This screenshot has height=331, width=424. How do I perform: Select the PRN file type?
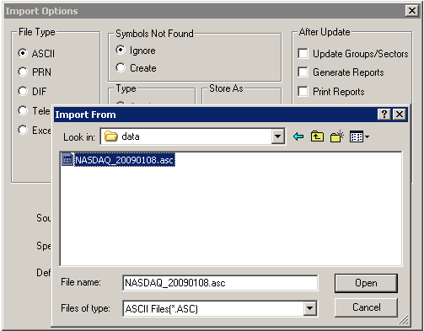click(x=23, y=72)
